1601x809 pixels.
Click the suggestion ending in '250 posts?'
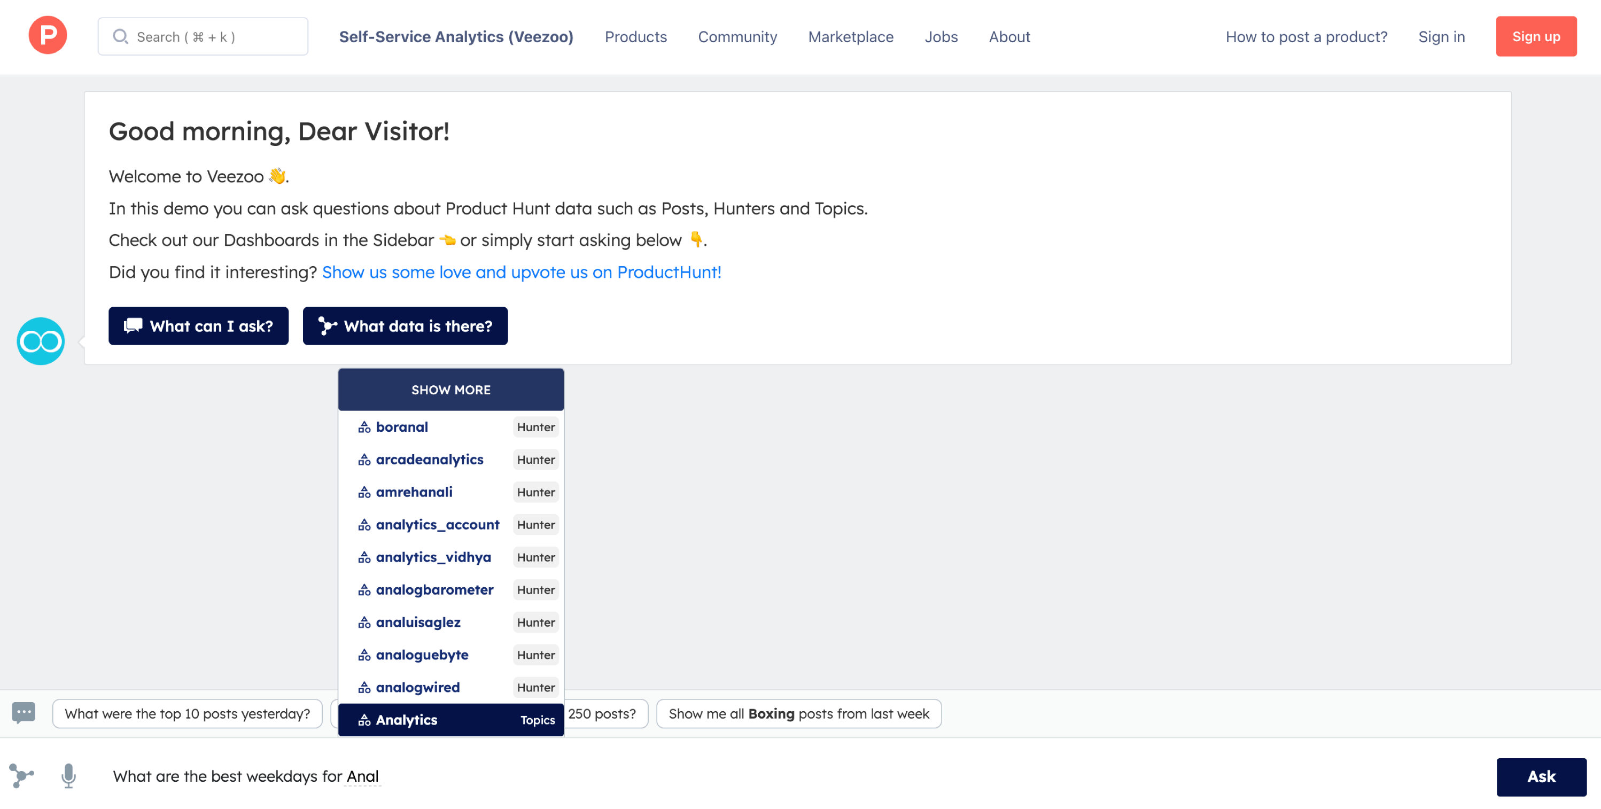[605, 713]
